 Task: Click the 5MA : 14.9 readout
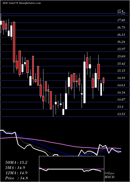[15, 168]
